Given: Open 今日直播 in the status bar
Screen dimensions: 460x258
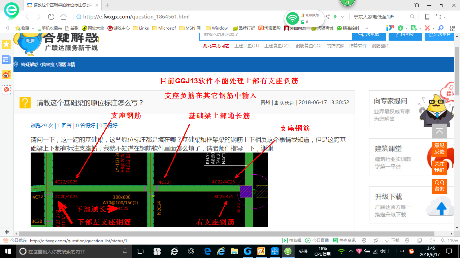Looking at the screenshot, I should pyautogui.click(x=317, y=241).
